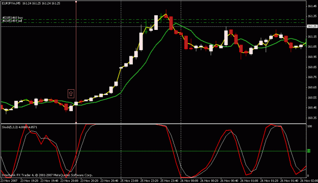Click the 23 Nov 2007 time label

click(x=9, y=180)
